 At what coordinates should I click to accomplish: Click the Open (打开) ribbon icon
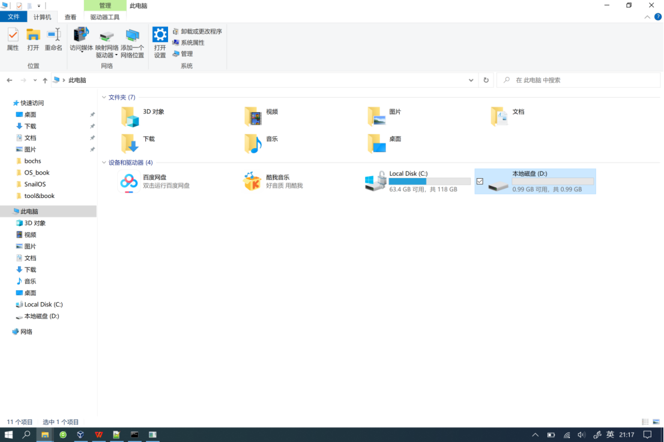click(33, 40)
